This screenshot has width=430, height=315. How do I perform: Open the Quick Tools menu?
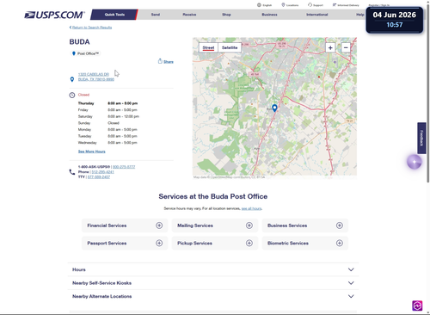[x=114, y=15]
